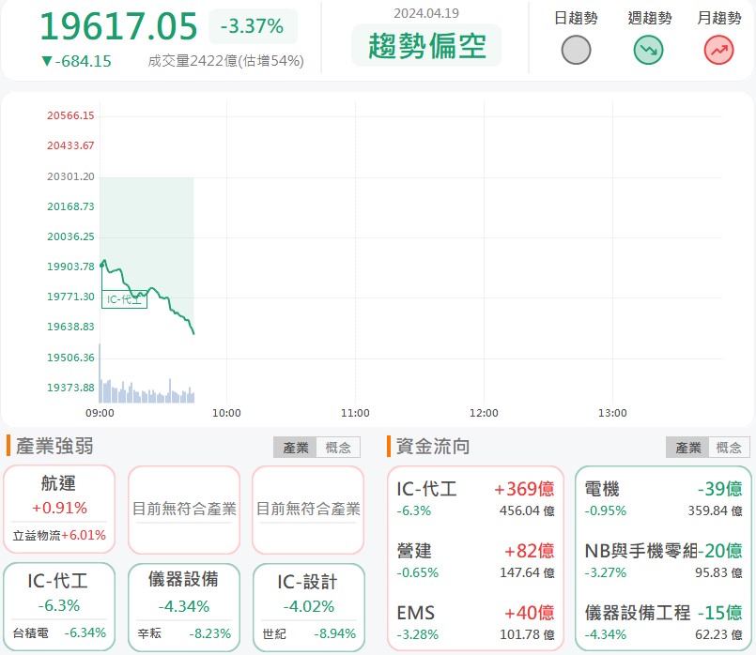The height and width of the screenshot is (655, 756).
Task: Click the green weekly trend (週趨勢) down icon
Action: pyautogui.click(x=648, y=50)
